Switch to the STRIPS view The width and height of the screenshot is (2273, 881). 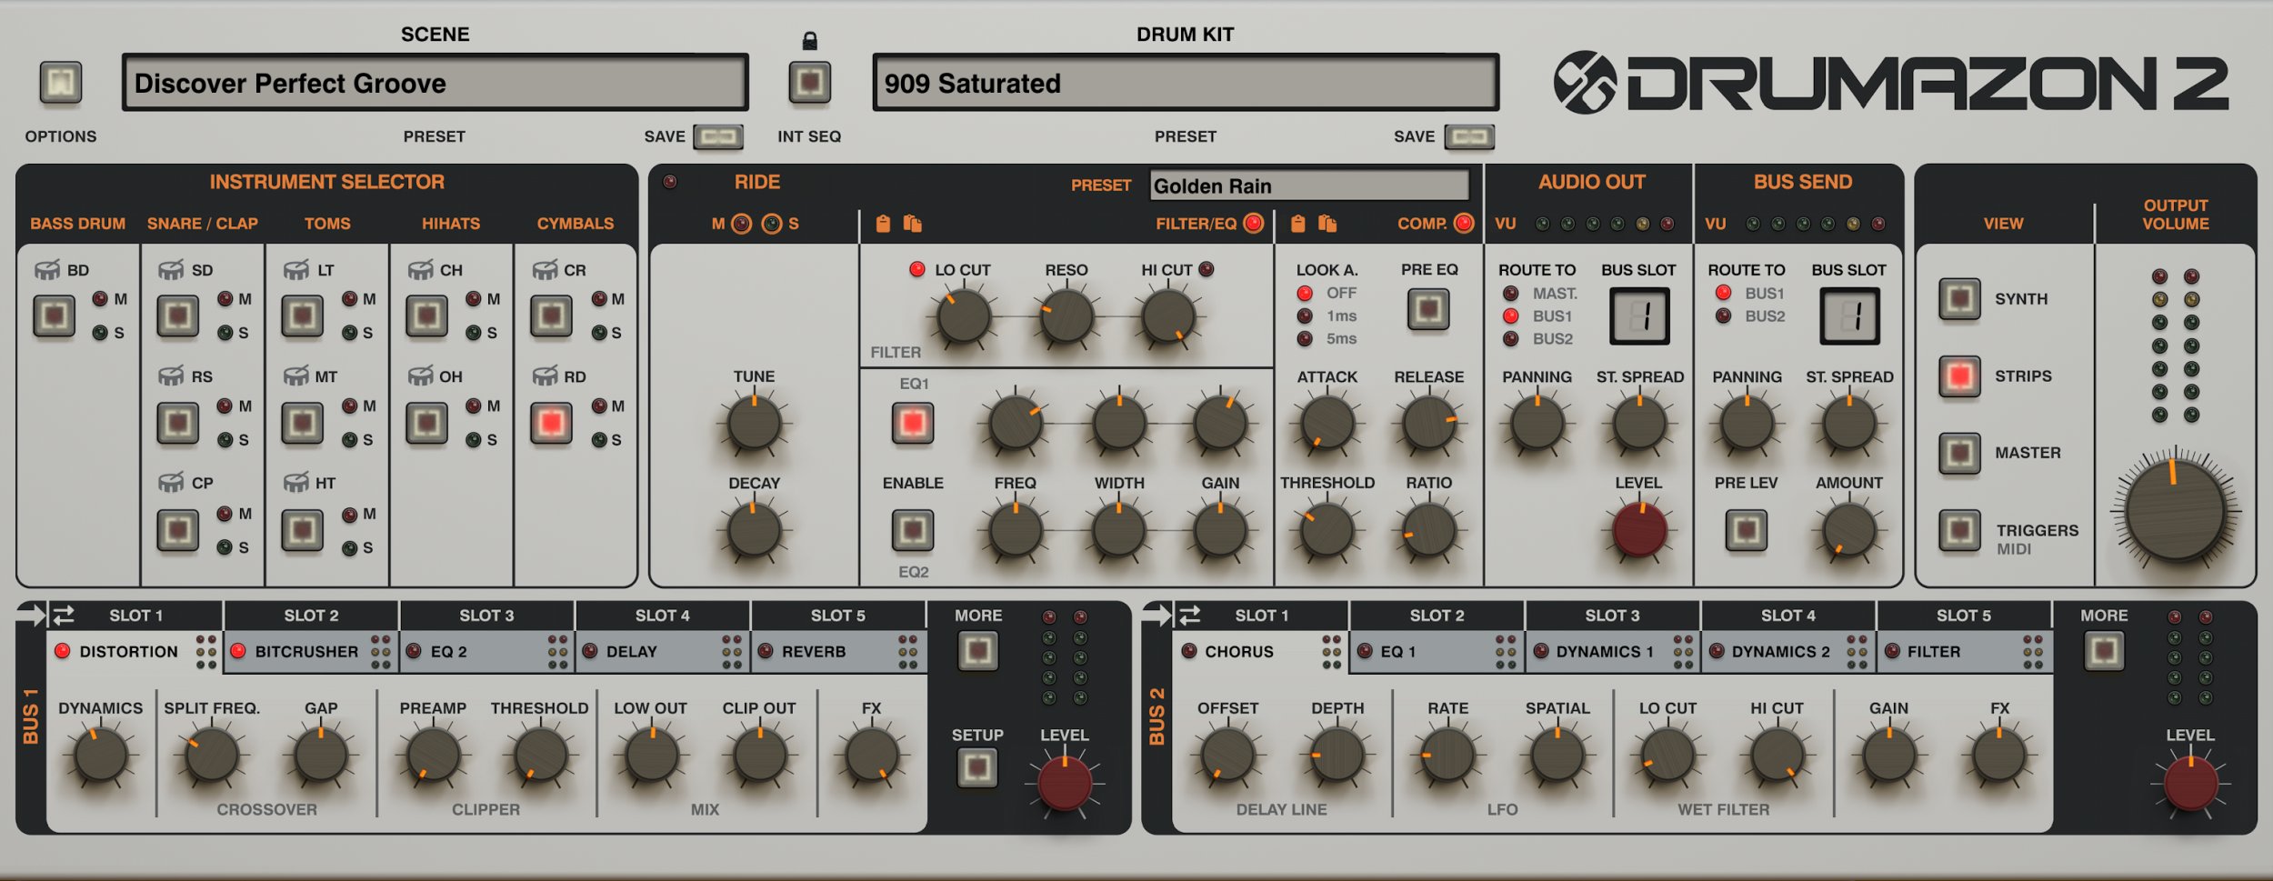coord(1959,376)
